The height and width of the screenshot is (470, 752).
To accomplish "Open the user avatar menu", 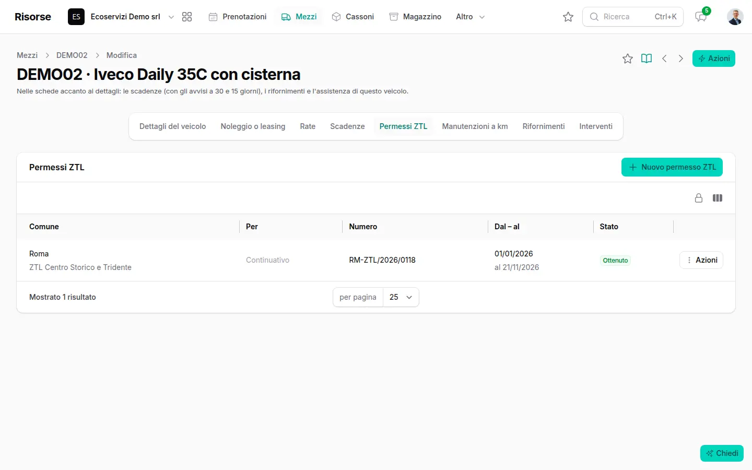I will point(735,17).
